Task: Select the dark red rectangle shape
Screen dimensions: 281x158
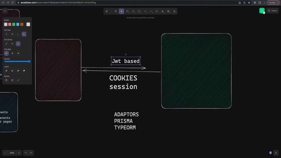Action: tap(58, 70)
